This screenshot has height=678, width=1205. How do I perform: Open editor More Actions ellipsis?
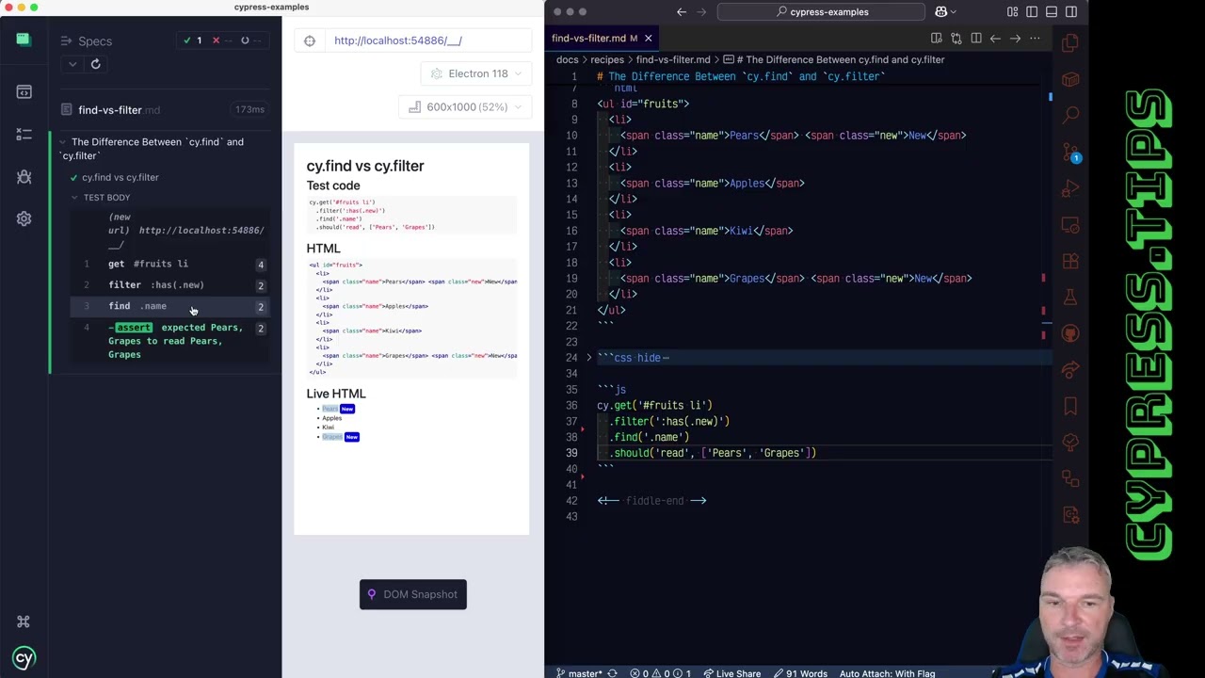1036,39
